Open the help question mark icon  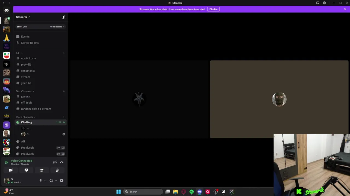tap(324, 3)
